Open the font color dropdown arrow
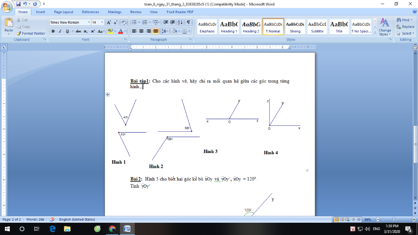 tap(125, 31)
